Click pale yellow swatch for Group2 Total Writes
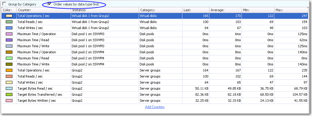Screen dimensions: 312x116 (x=9, y=82)
